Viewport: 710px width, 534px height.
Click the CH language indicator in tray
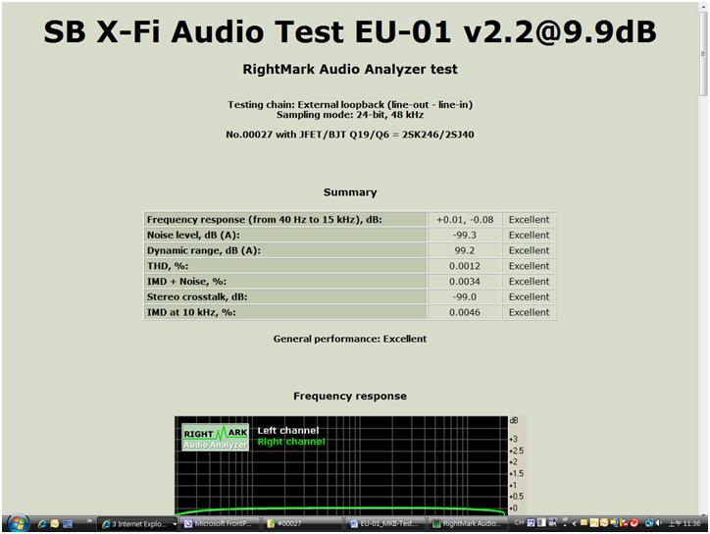pyautogui.click(x=519, y=522)
